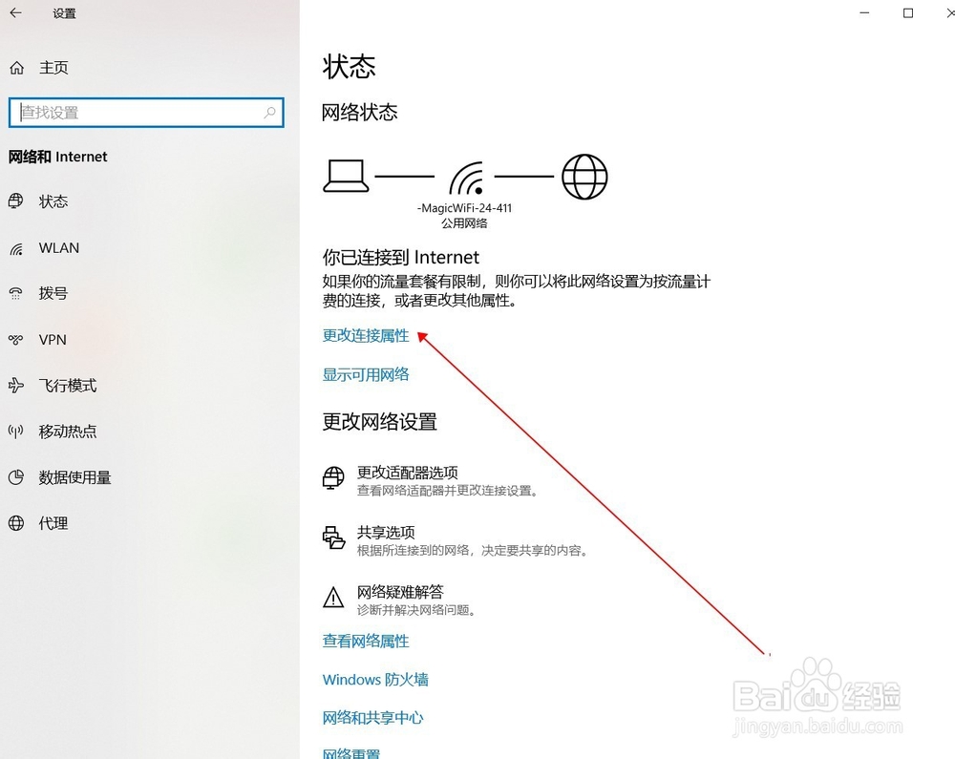Return to 主页 settings home
The height and width of the screenshot is (759, 955).
pyautogui.click(x=53, y=67)
